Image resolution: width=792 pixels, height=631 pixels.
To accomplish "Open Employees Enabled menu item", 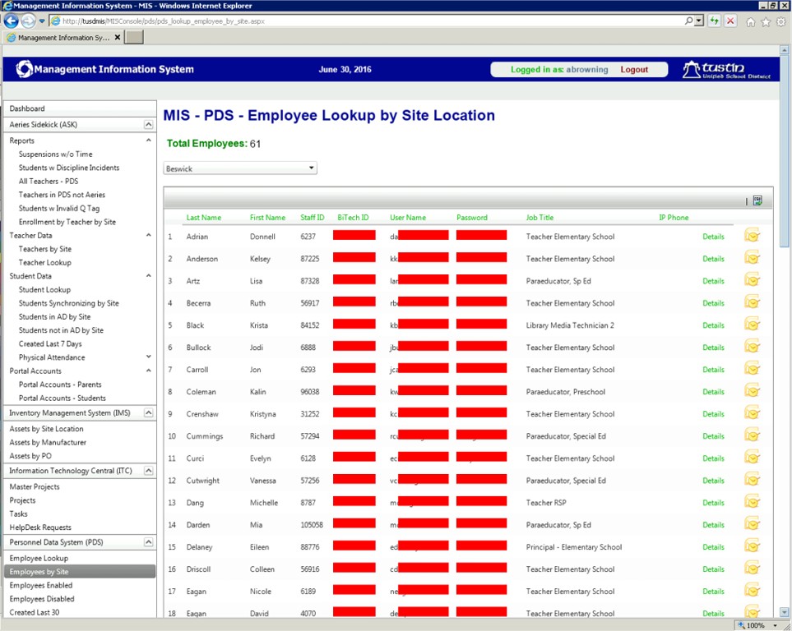I will click(41, 585).
